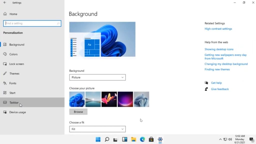Image resolution: width=256 pixels, height=144 pixels.
Task: Click the wallpaper preview image
Action: [102, 39]
